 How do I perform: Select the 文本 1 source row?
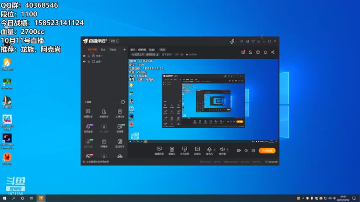pyautogui.click(x=104, y=56)
